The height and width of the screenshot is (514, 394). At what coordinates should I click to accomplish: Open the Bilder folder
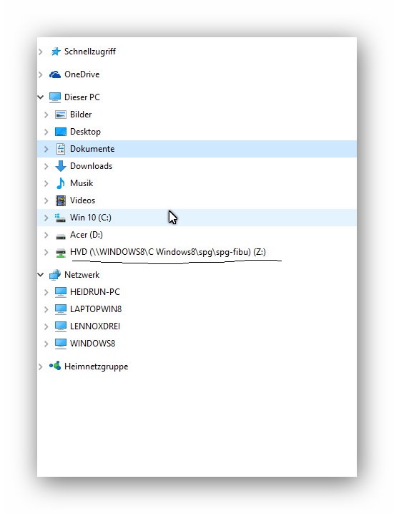81,115
